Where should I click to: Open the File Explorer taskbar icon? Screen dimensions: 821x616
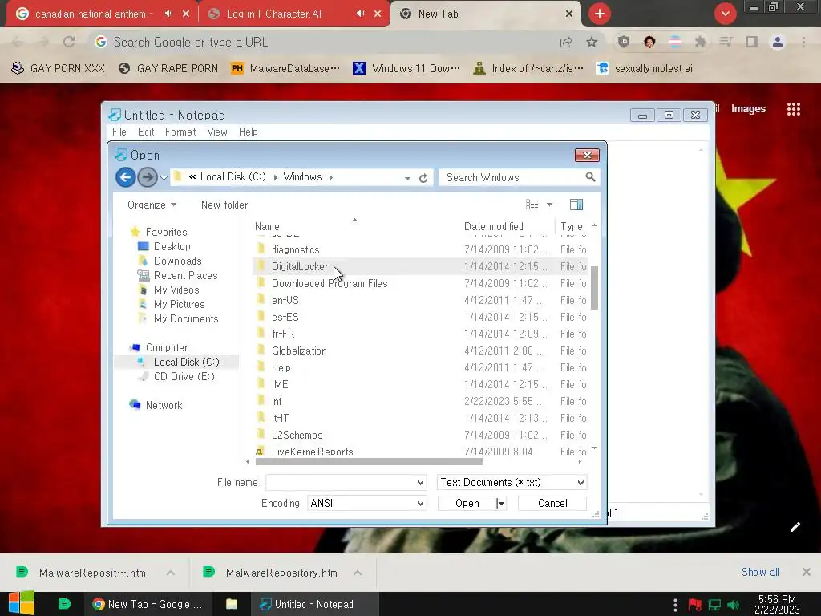tap(232, 604)
